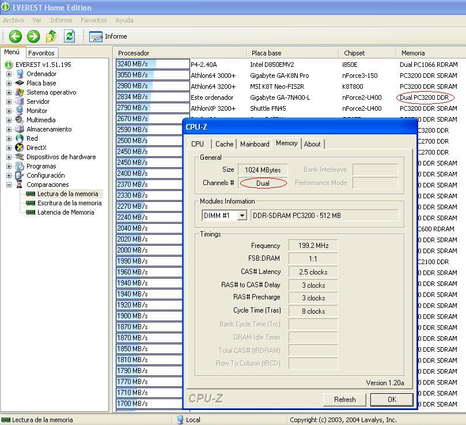Click the 1700 MB/s benchmark bar
Screen dimensions: 466x425
[x=149, y=404]
